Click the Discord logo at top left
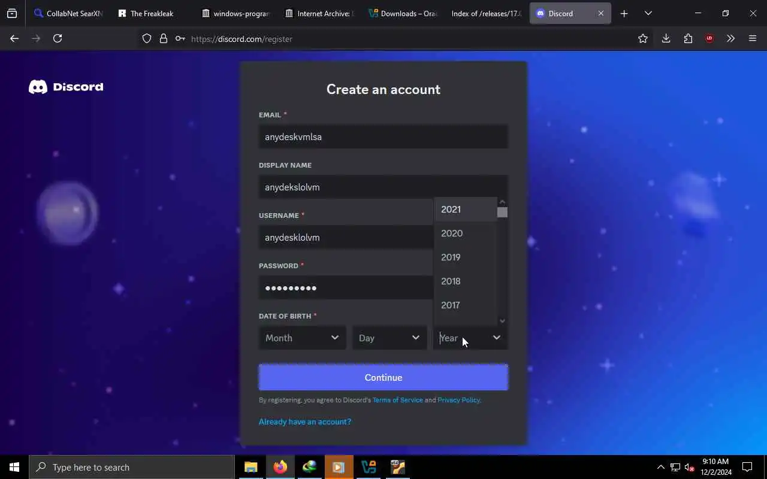Image resolution: width=767 pixels, height=479 pixels. point(66,87)
